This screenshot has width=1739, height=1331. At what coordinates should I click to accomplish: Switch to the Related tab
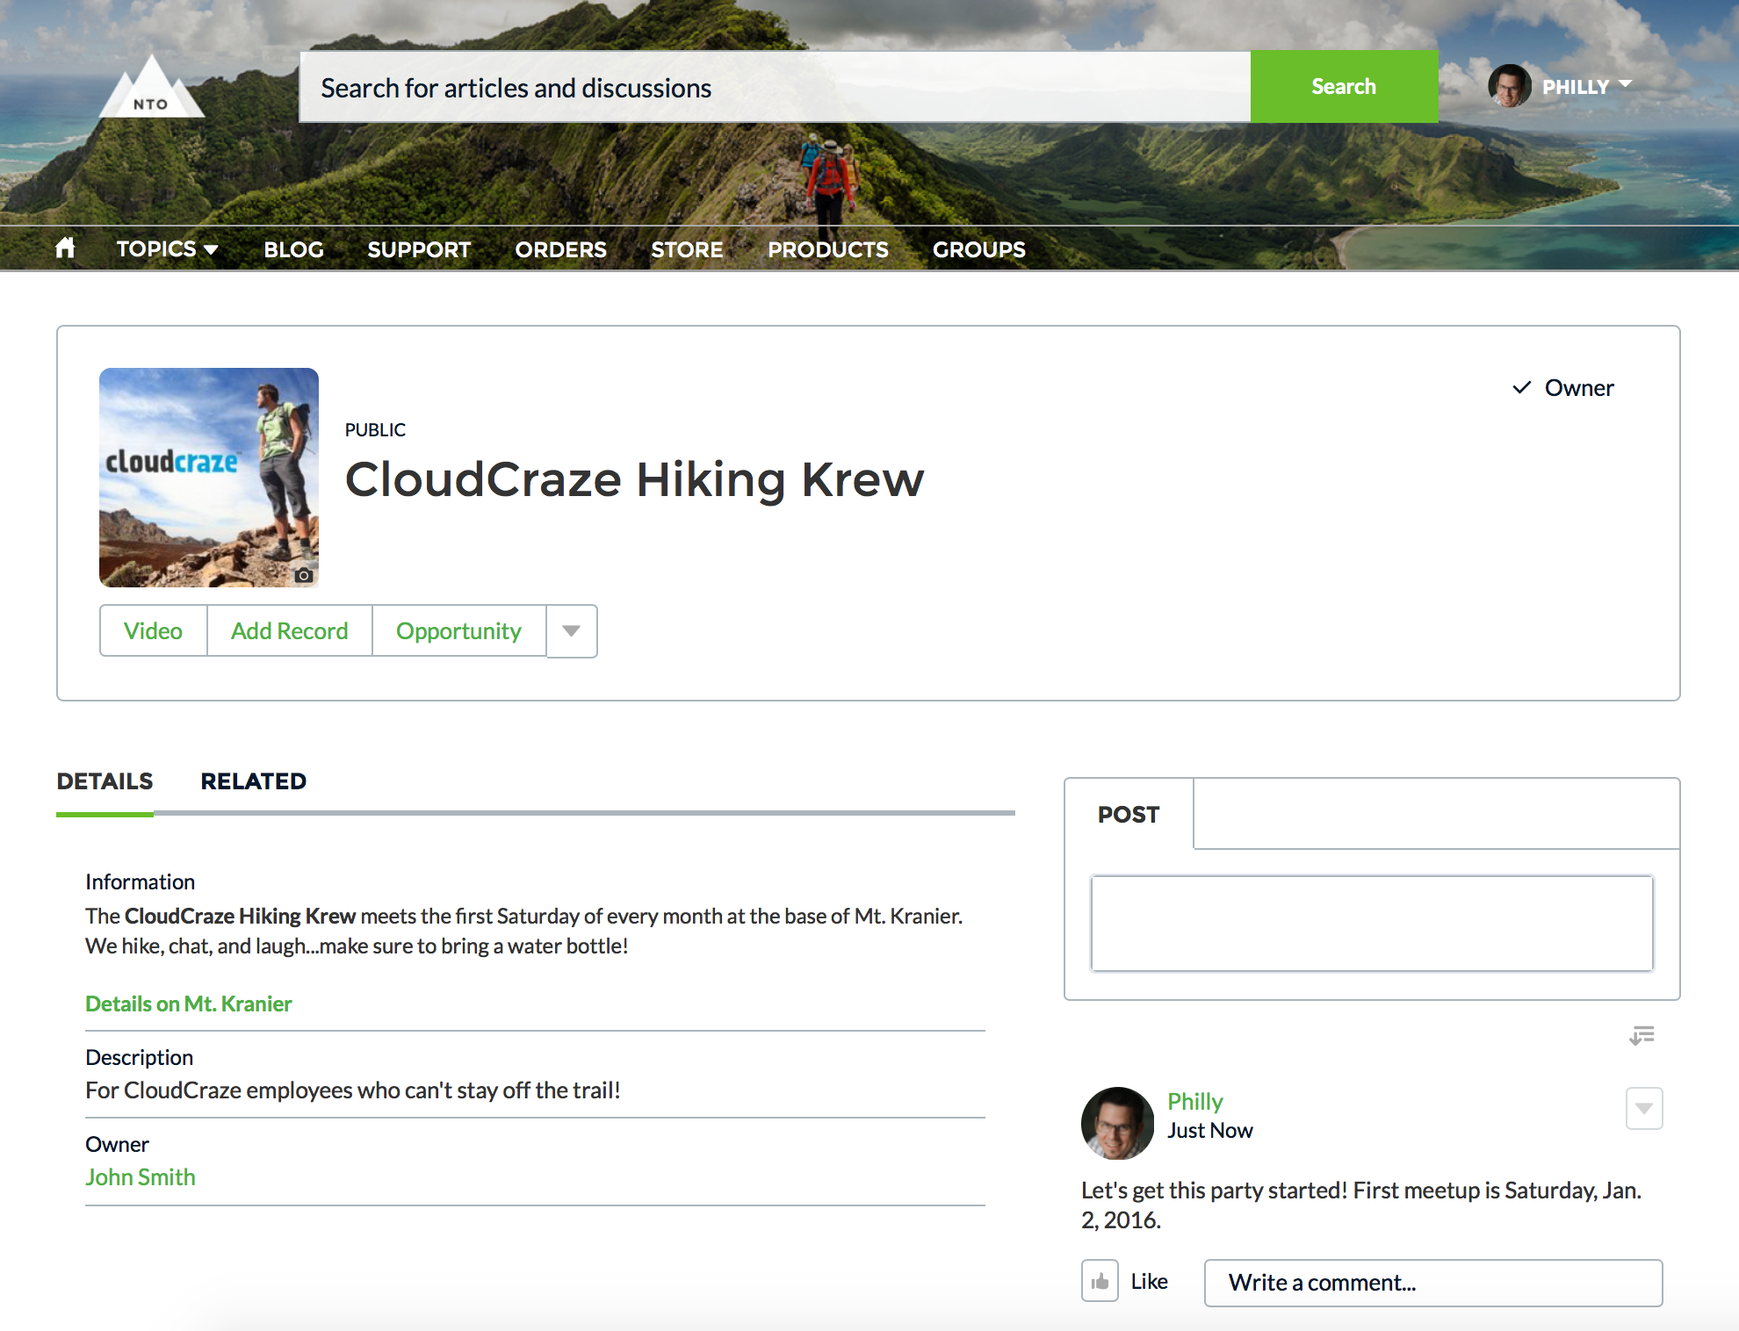pos(253,781)
